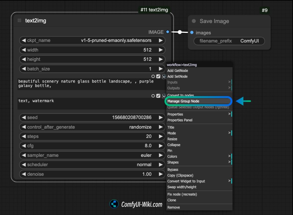This screenshot has width=293, height=215.
Task: Toggle checkbox above the negative prompt text
Action: 158,96
